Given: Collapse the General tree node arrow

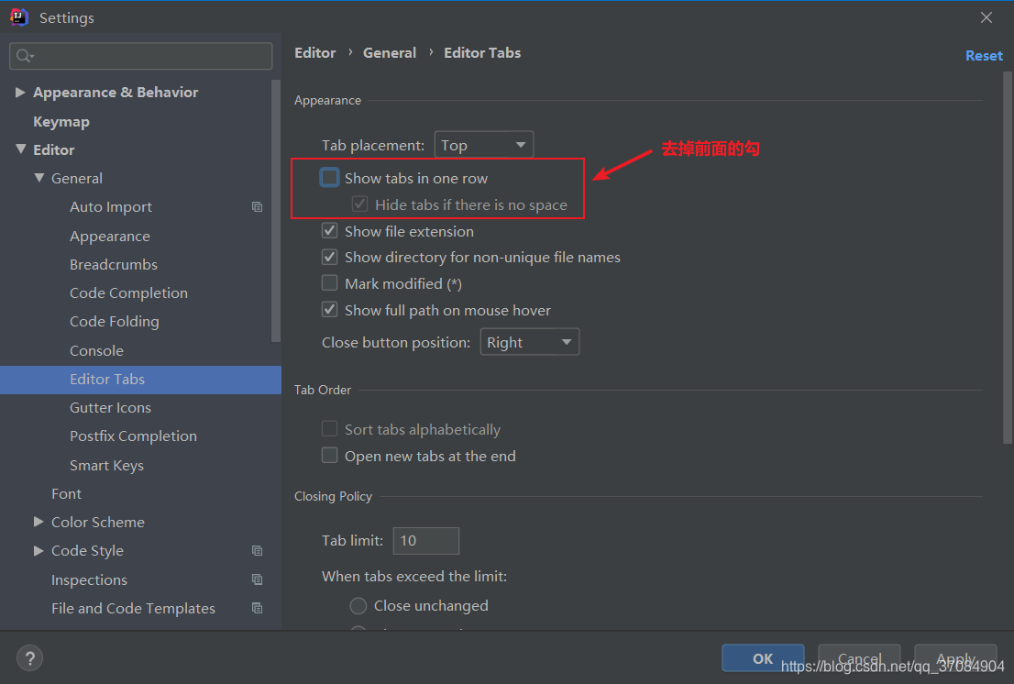Looking at the screenshot, I should pyautogui.click(x=39, y=178).
